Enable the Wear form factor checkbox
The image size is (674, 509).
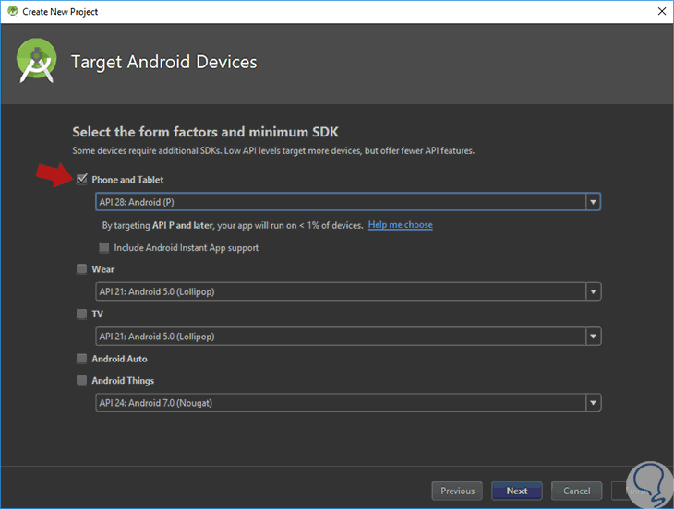pyautogui.click(x=82, y=269)
